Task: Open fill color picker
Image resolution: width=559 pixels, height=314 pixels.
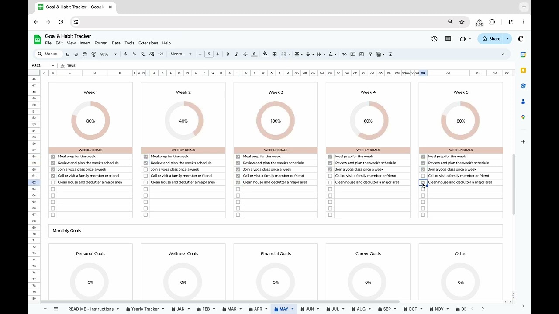Action: coord(265,54)
